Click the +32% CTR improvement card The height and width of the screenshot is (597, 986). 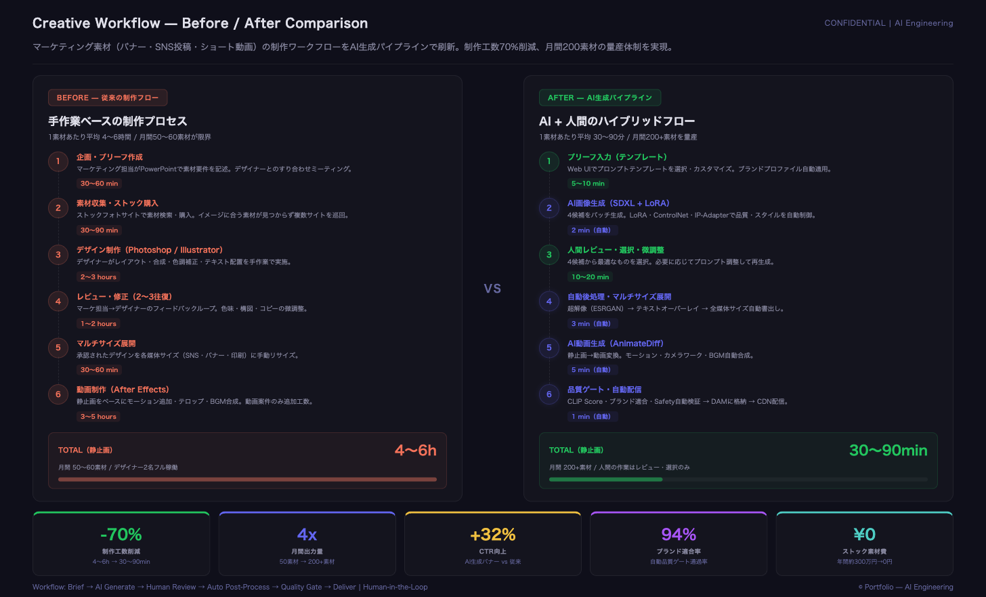point(493,544)
